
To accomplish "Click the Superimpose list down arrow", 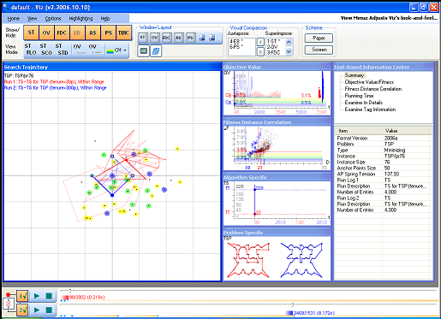I will 289,51.
